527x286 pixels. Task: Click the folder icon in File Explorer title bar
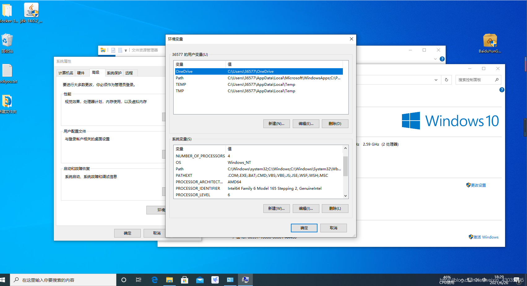(103, 50)
